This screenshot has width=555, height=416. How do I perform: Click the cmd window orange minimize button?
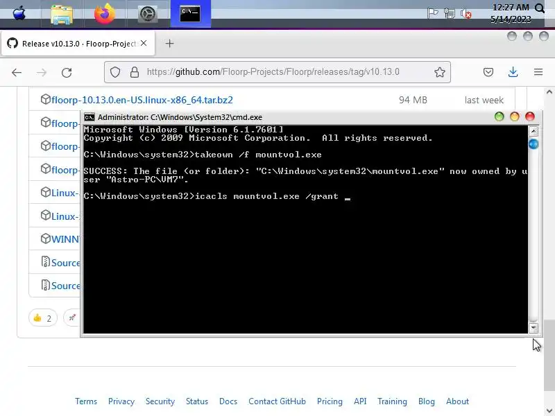(514, 116)
